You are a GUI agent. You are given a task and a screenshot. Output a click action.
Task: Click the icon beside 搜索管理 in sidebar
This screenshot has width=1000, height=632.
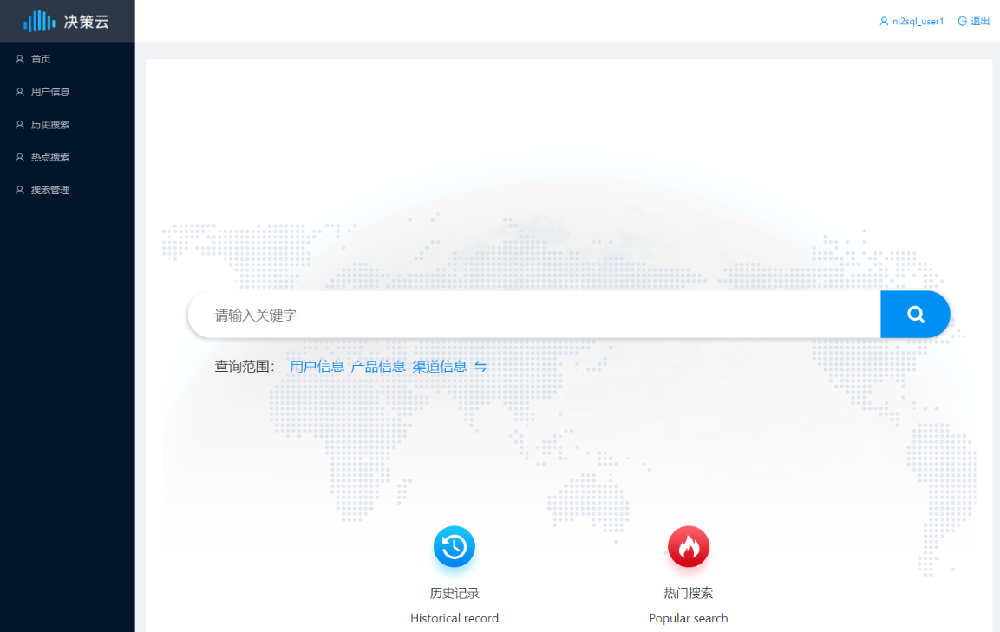[x=20, y=191]
